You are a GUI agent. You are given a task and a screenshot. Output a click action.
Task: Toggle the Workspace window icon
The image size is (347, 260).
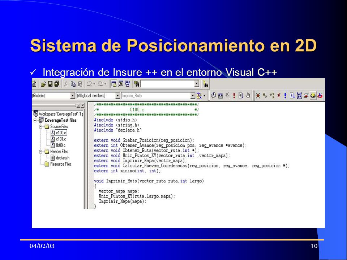coord(114,84)
